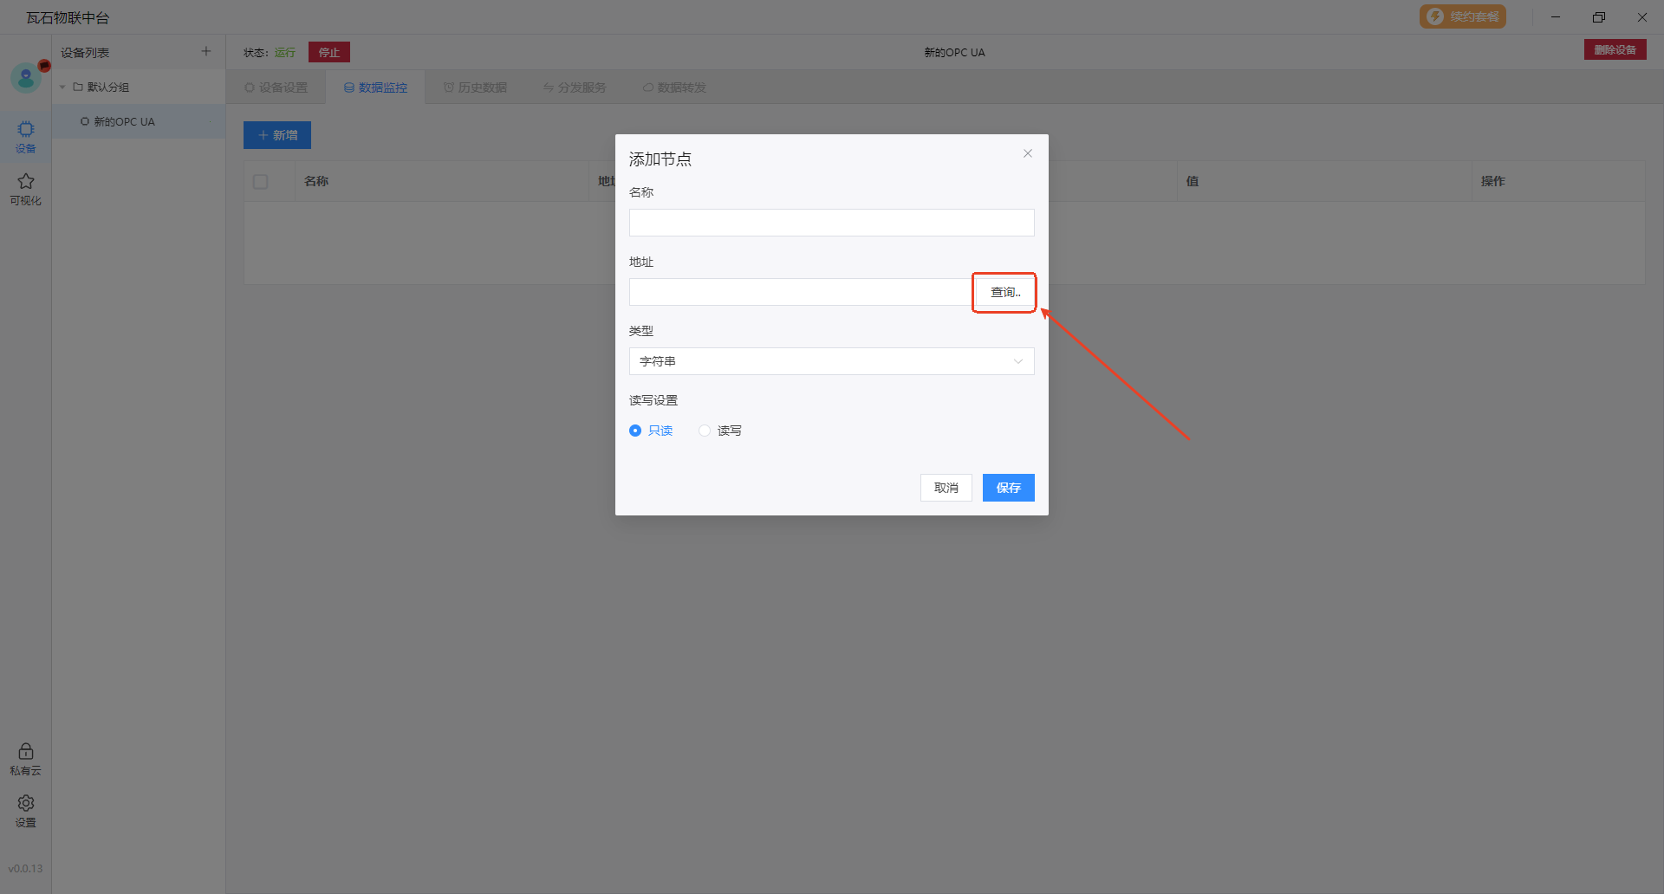Select the 只读 radio option

[635, 431]
